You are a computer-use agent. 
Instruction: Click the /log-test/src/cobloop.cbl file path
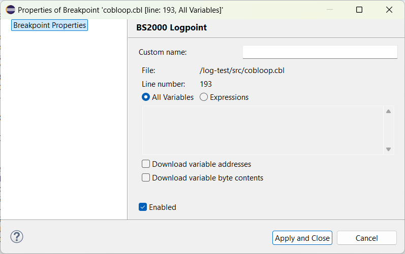pyautogui.click(x=242, y=71)
